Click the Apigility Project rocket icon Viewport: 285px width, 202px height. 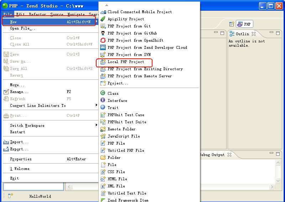[x=103, y=19]
